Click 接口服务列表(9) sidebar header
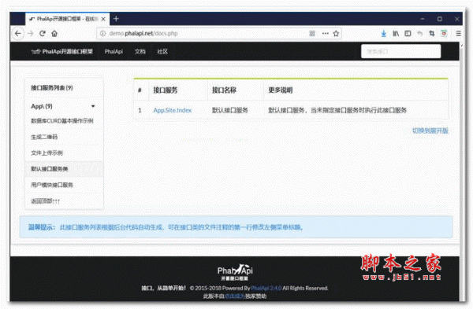The height and width of the screenshot is (309, 473). point(52,88)
